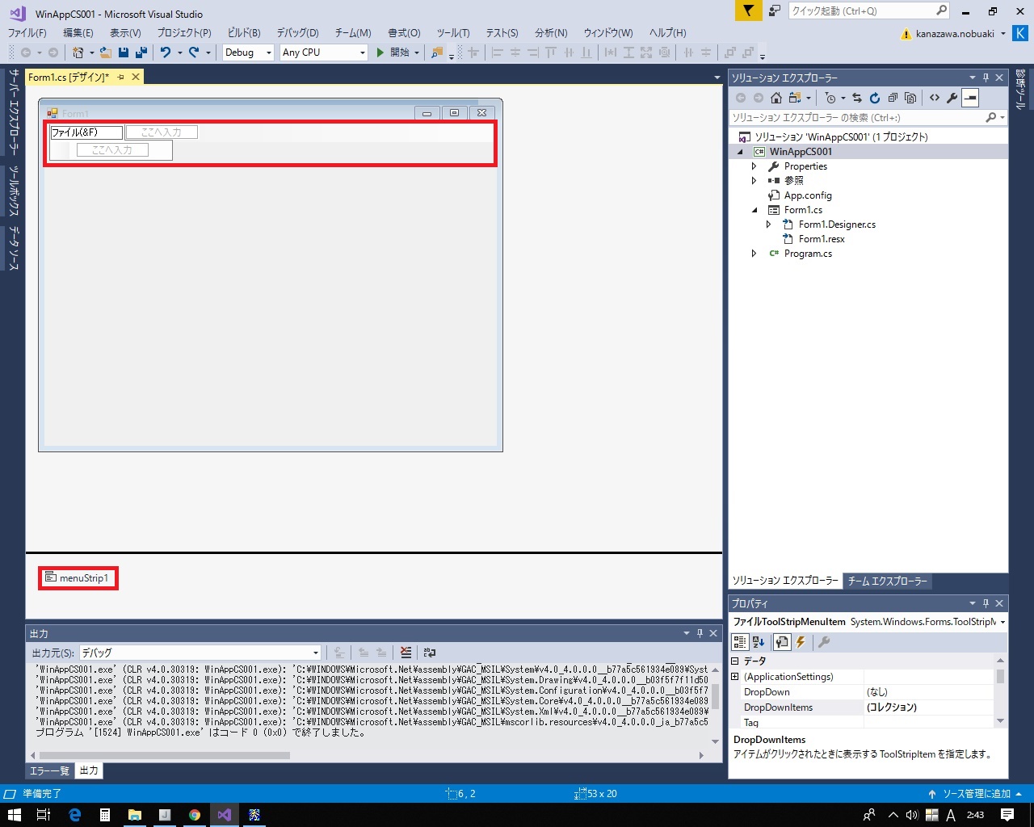The width and height of the screenshot is (1034, 827).
Task: Refresh the Solution Explorer view
Action: pos(875,98)
